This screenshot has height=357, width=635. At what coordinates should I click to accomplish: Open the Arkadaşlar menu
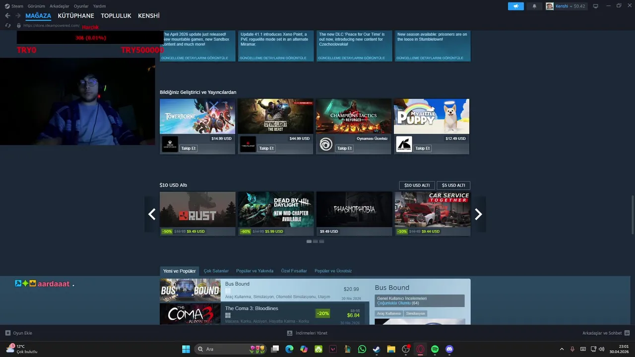[60, 6]
